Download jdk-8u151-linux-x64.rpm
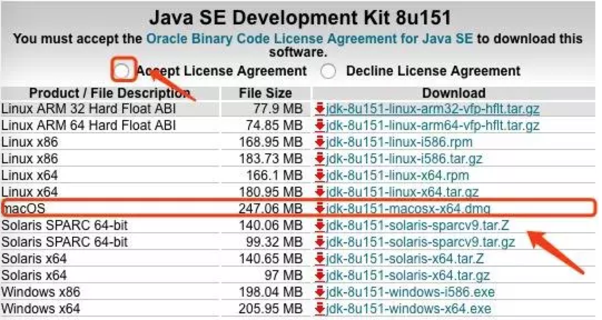Viewport: 602px width, 320px height. coord(398,176)
